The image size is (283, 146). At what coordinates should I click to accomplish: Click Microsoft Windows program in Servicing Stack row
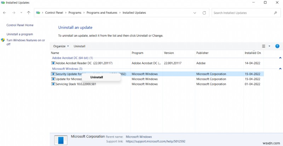point(145,84)
